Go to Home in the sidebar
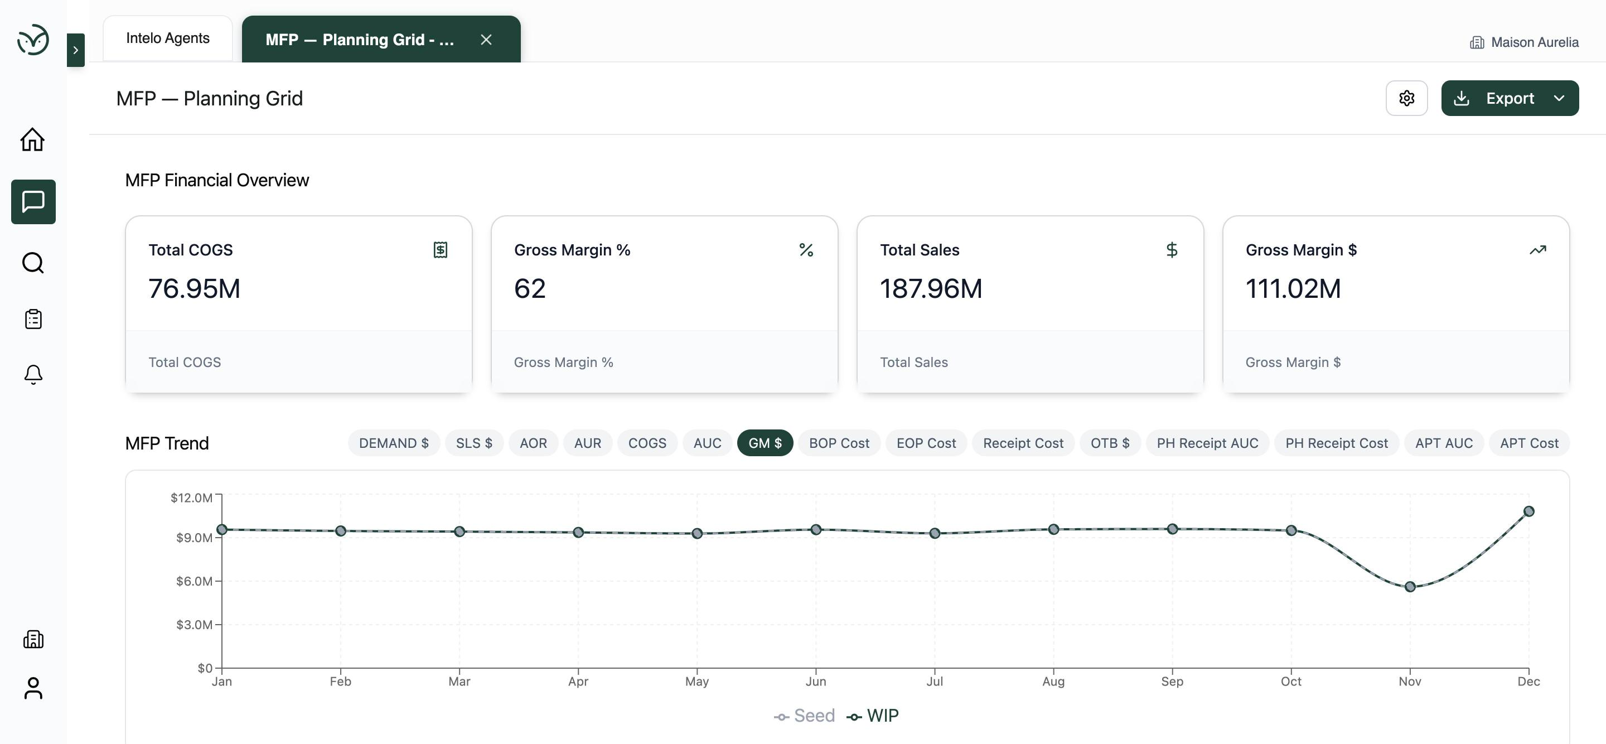Viewport: 1606px width, 744px height. click(33, 139)
